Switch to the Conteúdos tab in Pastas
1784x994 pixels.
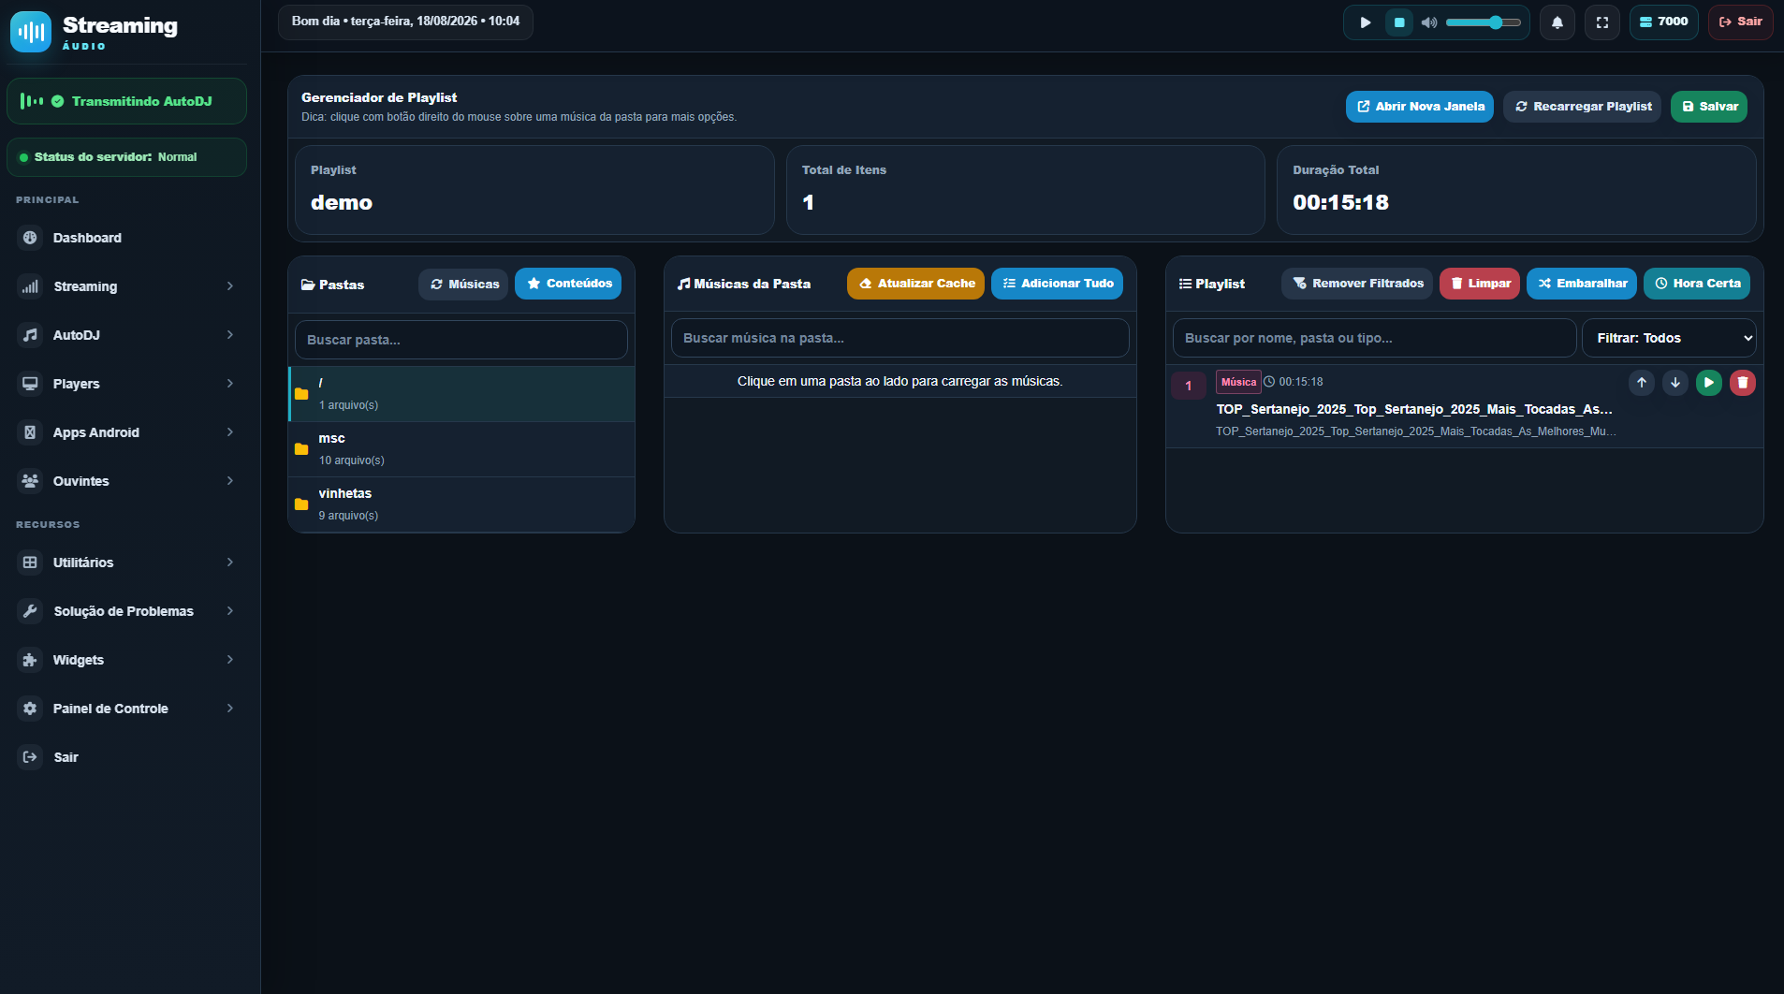pyautogui.click(x=568, y=284)
